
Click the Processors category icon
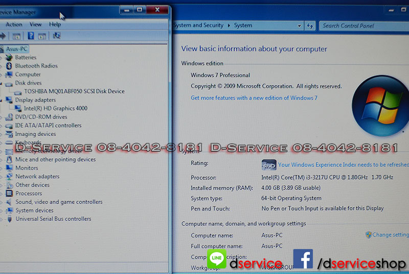9,193
